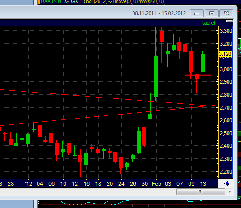
Task: Click the 2,500 label on the price axis
Action: [226, 133]
